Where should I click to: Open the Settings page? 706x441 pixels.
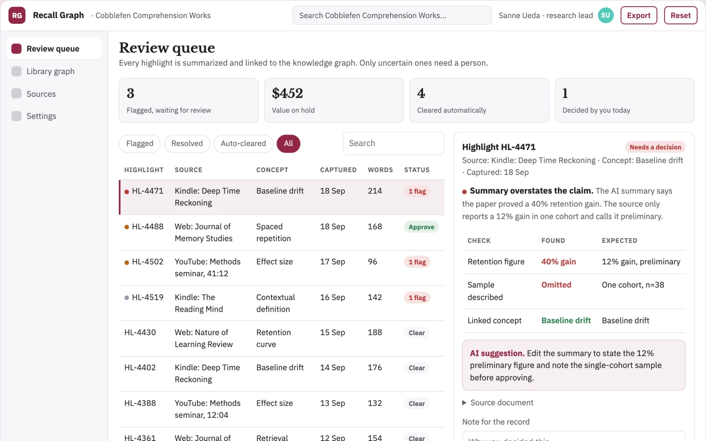[54, 116]
